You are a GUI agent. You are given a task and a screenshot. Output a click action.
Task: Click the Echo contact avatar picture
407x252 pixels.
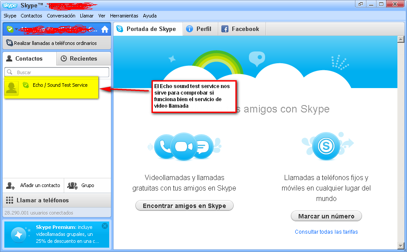point(12,88)
